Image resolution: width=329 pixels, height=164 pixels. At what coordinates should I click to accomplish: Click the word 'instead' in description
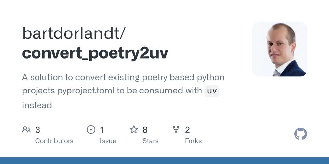pos(37,105)
